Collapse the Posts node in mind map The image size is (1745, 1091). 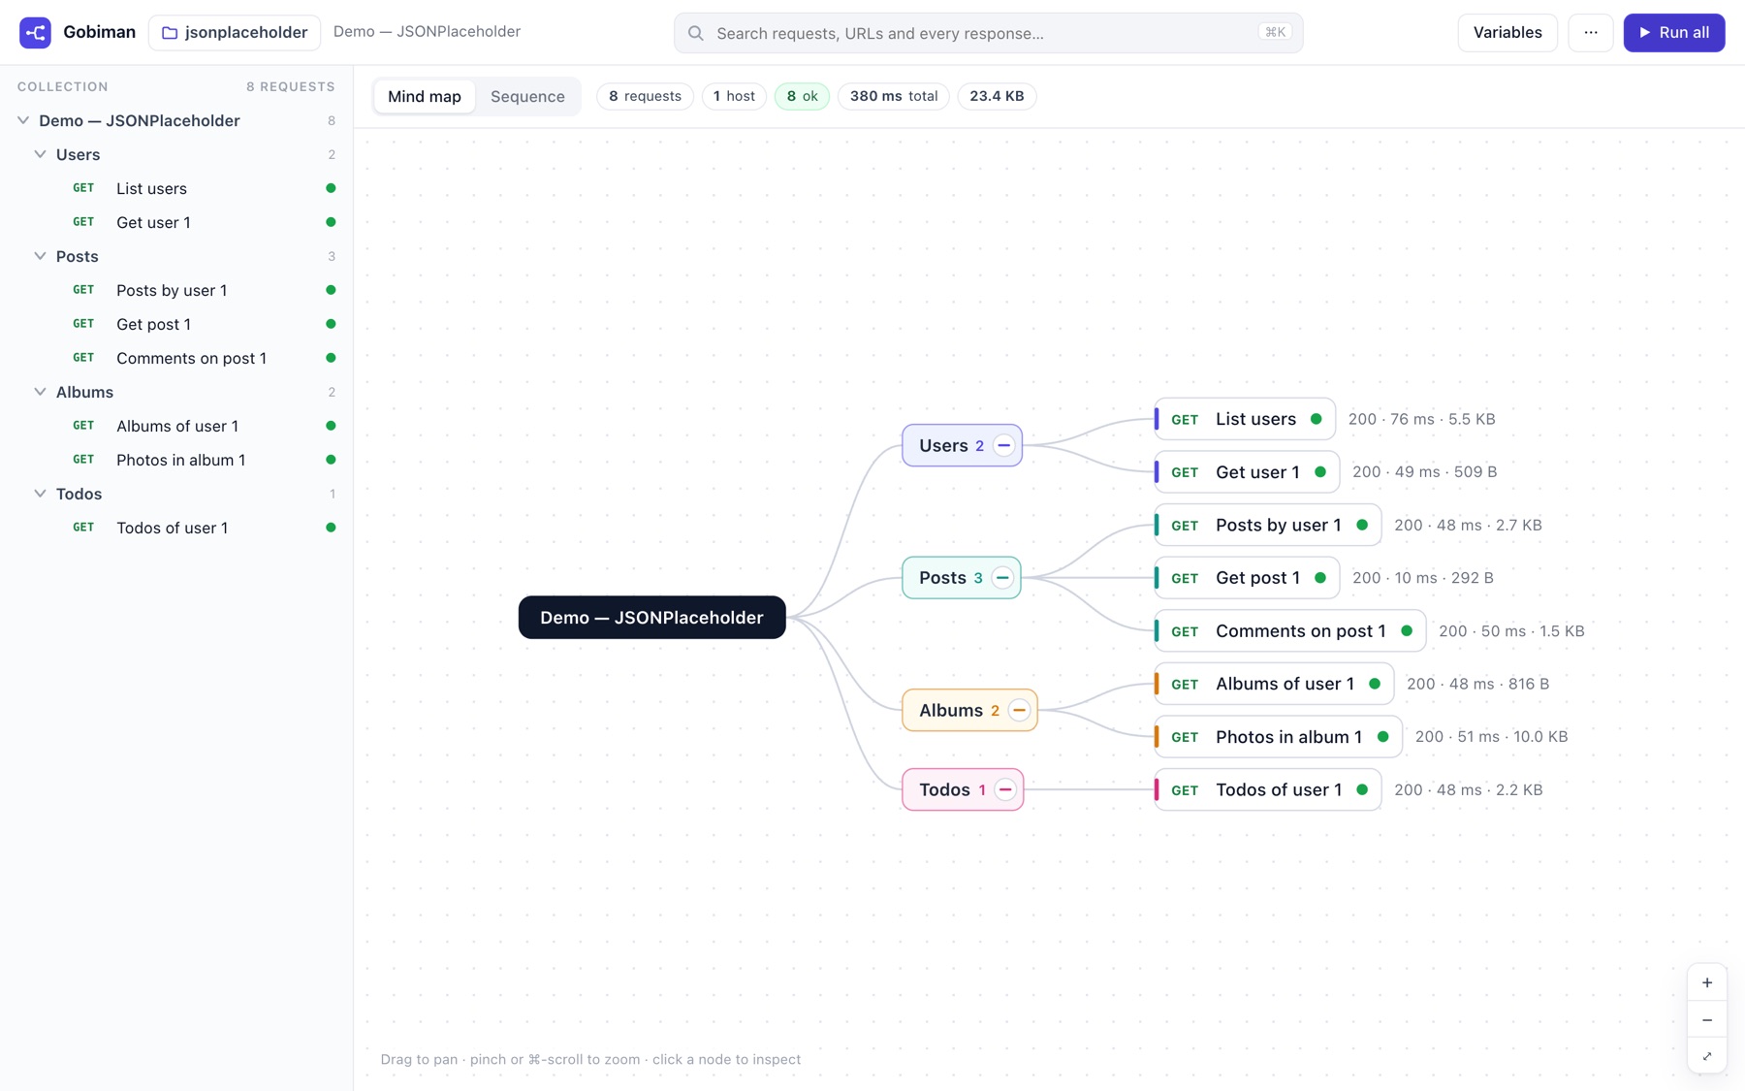[x=1002, y=578]
